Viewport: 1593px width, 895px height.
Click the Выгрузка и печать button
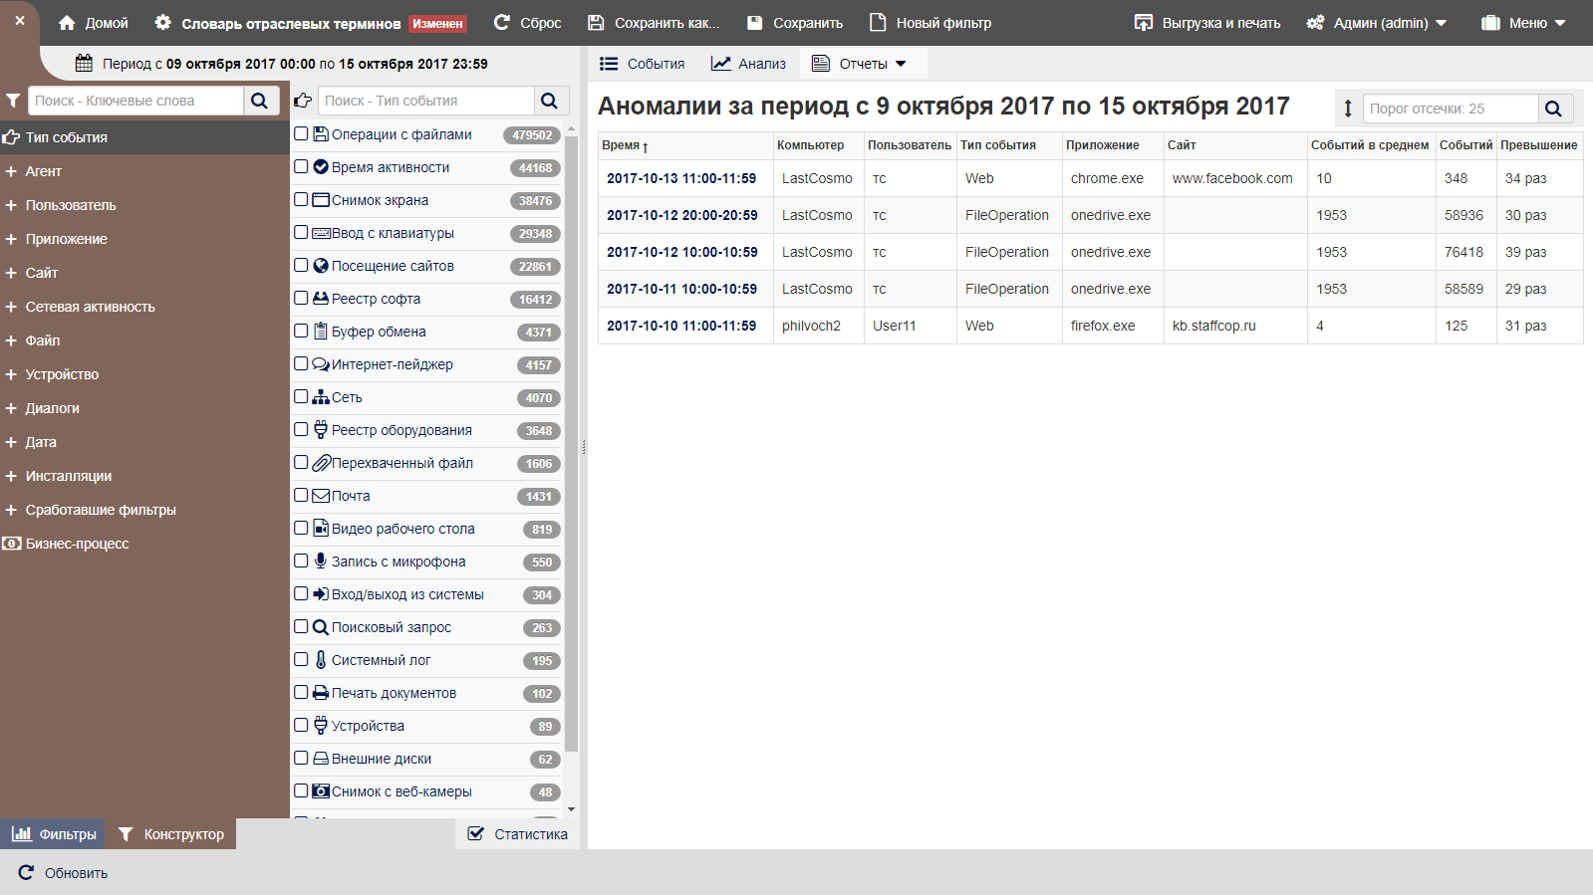coord(1207,23)
